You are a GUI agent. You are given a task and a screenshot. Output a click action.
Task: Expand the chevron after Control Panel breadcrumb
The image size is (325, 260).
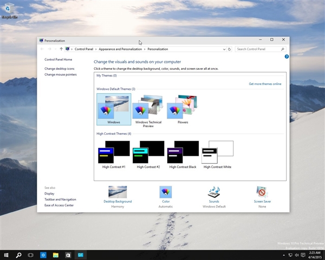pos(96,49)
